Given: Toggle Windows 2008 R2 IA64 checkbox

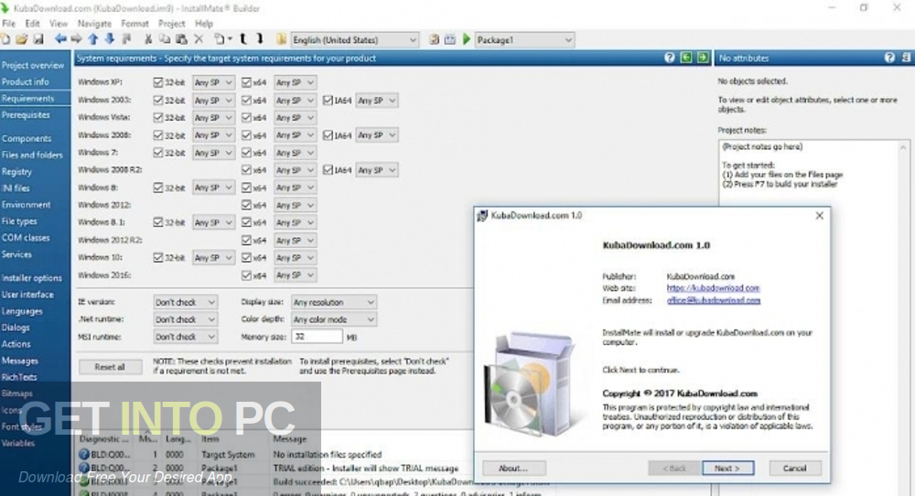Looking at the screenshot, I should [x=328, y=170].
